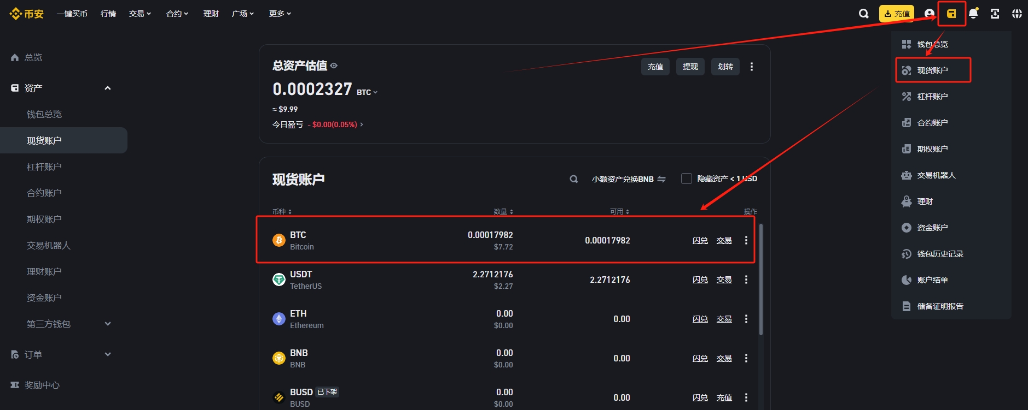This screenshot has height=410, width=1028.
Task: Open more options for BTC row
Action: 746,240
